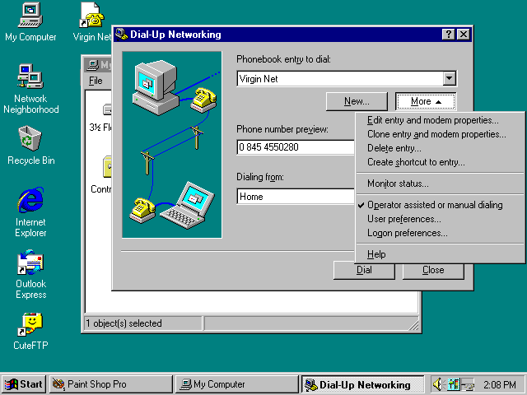Image resolution: width=527 pixels, height=395 pixels.
Task: Switch to Paint Shop Pro in the taskbar
Action: tap(111, 384)
